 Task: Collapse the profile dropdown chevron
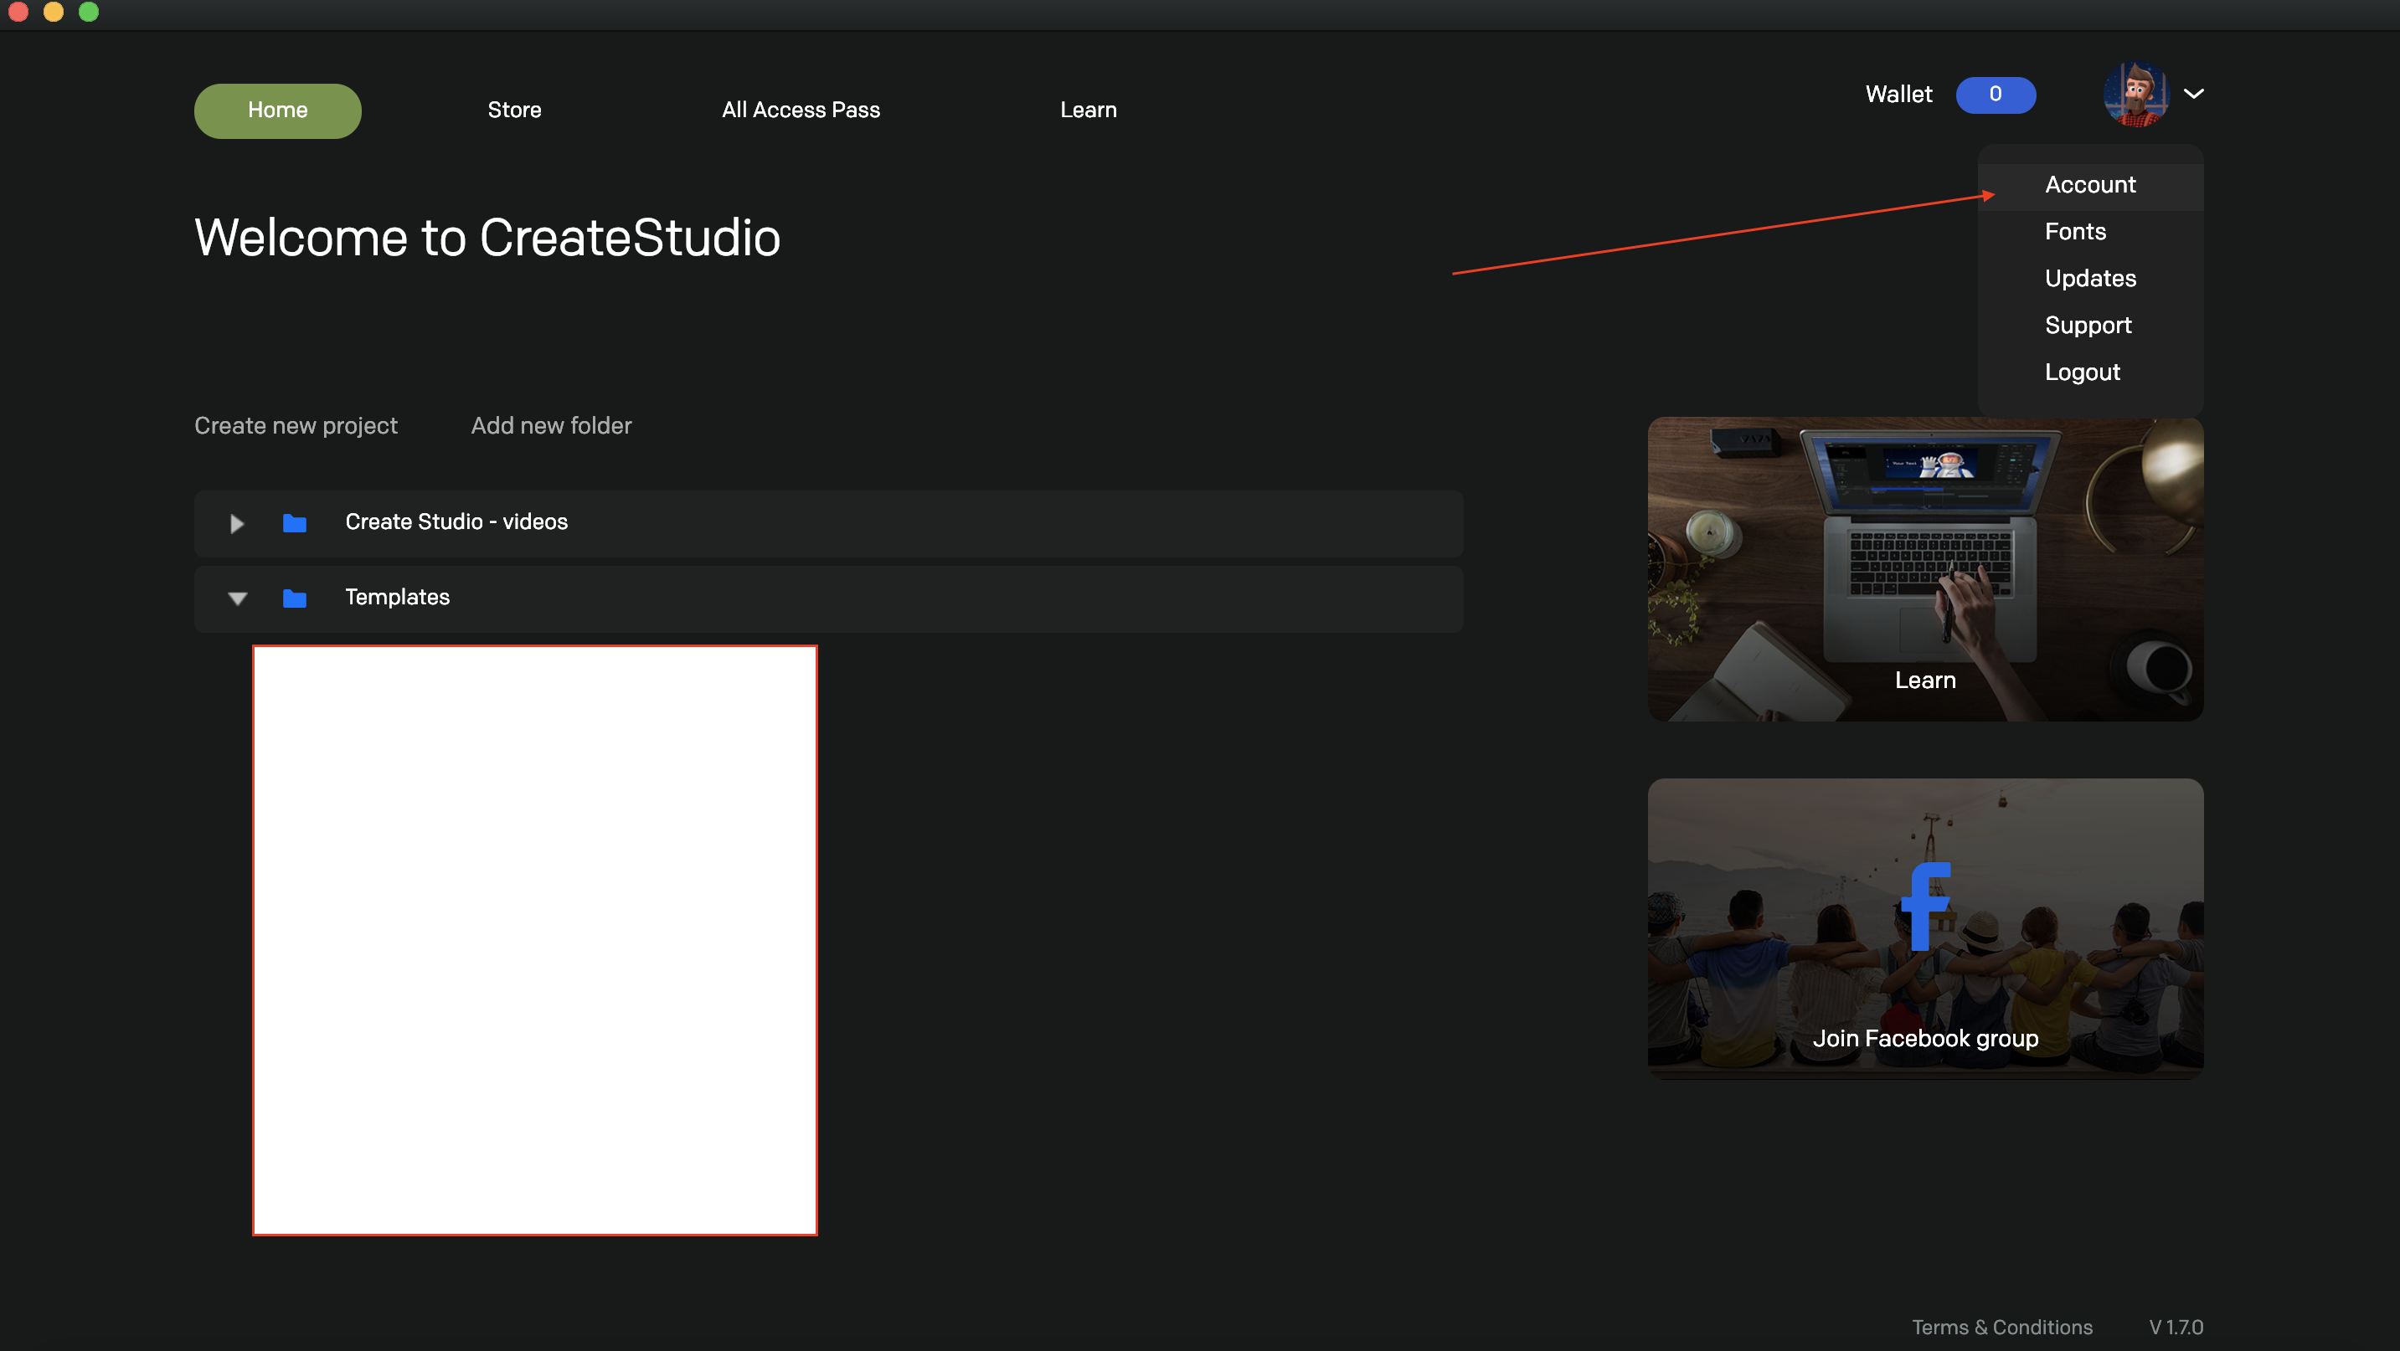coord(2194,93)
